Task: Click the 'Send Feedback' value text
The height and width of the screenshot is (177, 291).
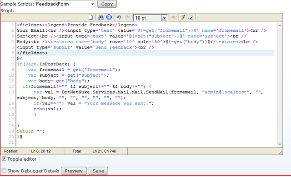Action: [114, 47]
